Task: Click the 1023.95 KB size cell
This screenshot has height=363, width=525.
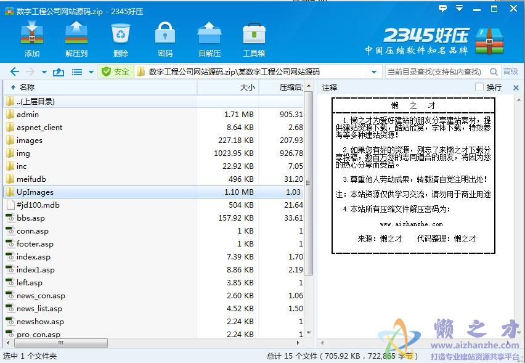Action: click(234, 153)
